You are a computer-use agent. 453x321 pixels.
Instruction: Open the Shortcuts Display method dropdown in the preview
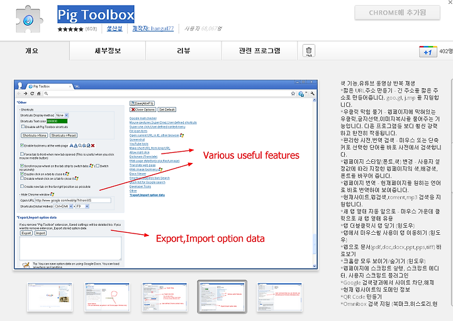pos(62,115)
